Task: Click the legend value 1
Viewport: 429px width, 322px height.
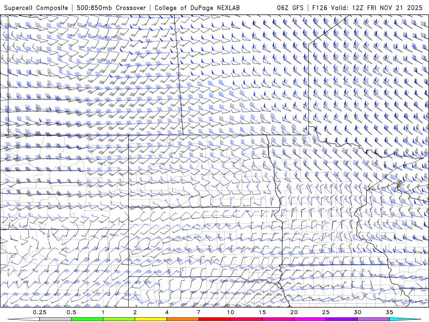Action: pos(103,312)
